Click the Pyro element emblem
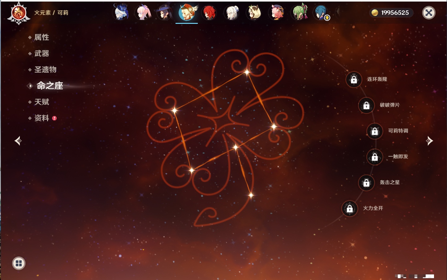The width and height of the screenshot is (447, 280). point(19,13)
